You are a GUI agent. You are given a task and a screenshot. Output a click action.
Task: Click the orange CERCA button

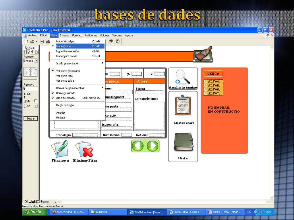(x=213, y=74)
